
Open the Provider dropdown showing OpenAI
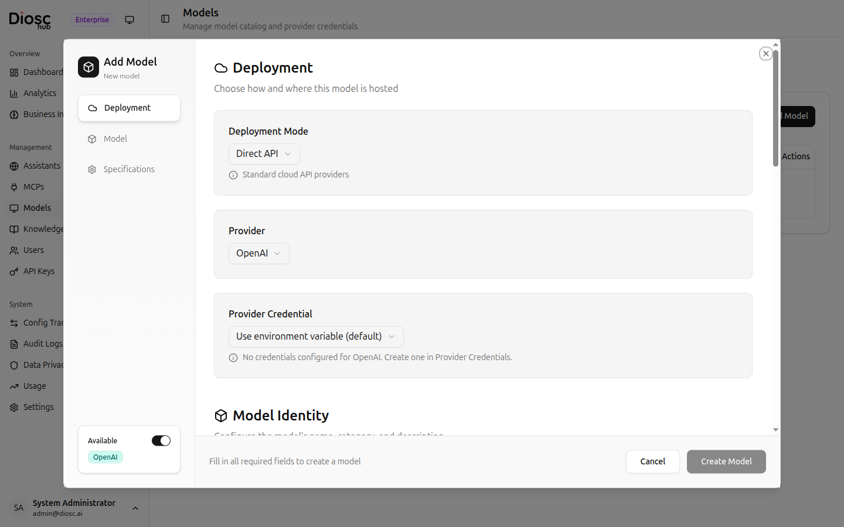pyautogui.click(x=259, y=254)
